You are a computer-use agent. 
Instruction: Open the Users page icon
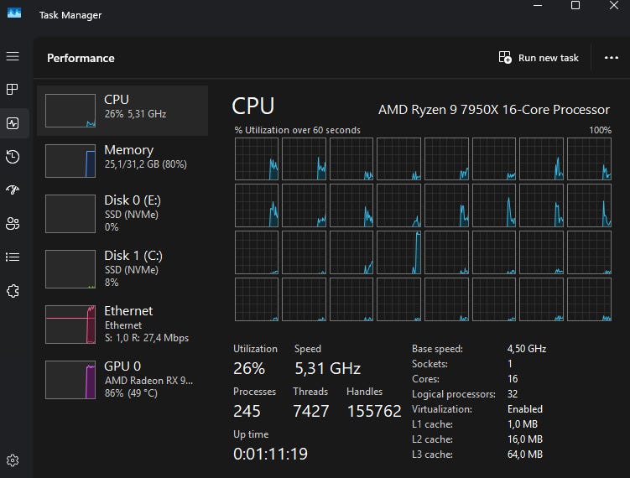(13, 224)
